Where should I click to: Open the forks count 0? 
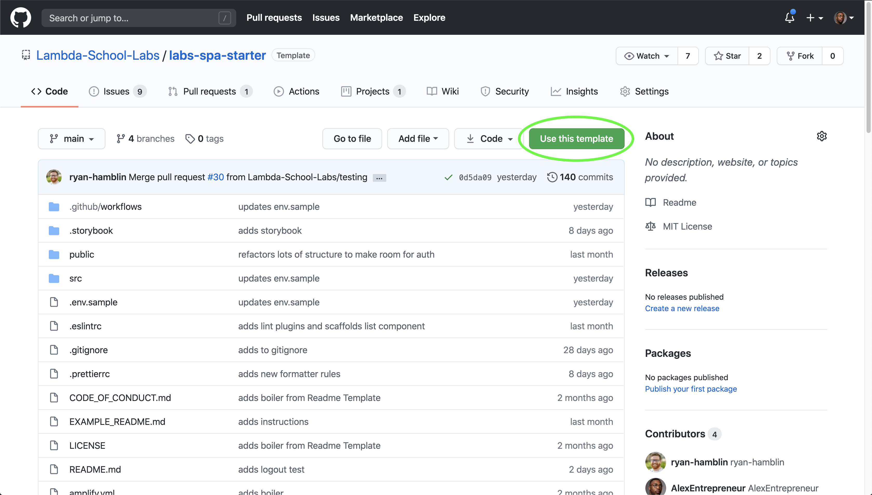coord(833,56)
